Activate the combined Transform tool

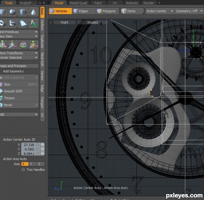click(x=3, y=45)
